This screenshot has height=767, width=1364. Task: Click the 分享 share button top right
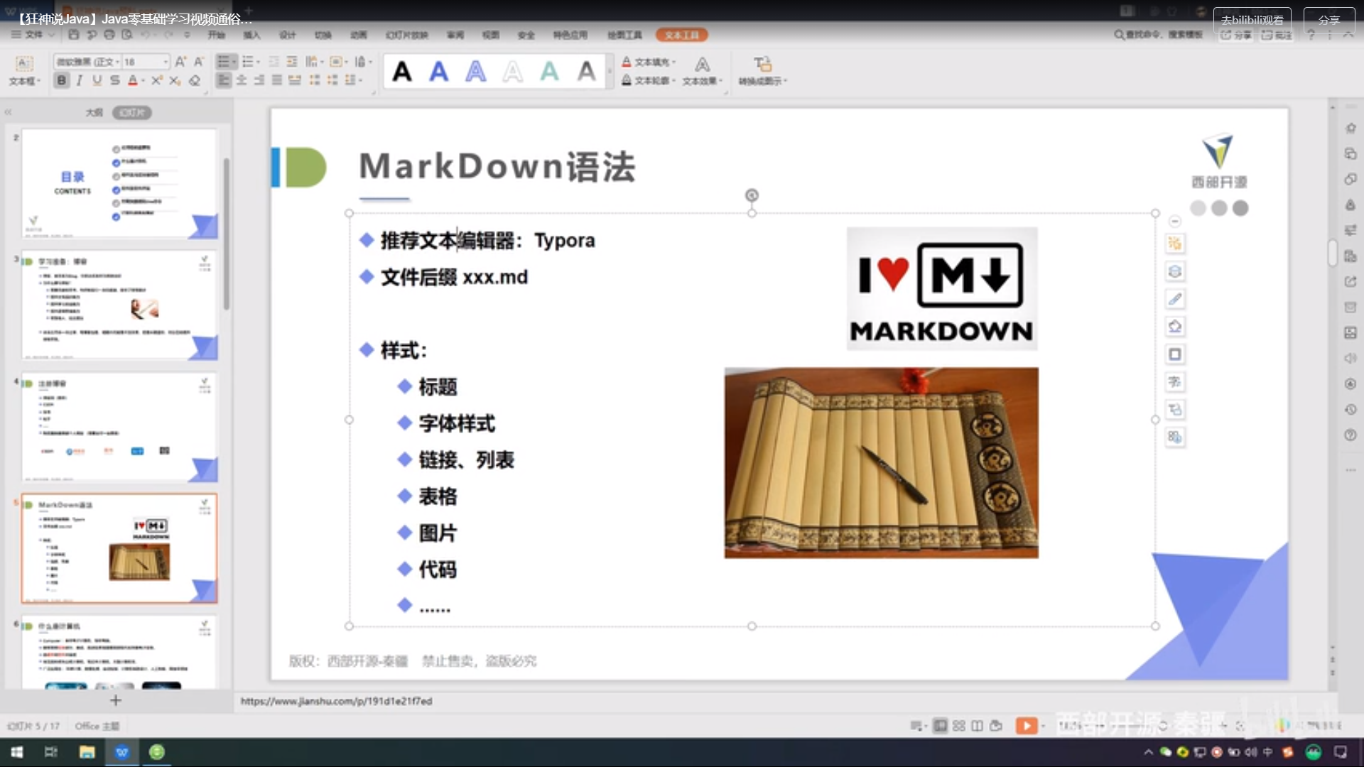pos(1328,20)
